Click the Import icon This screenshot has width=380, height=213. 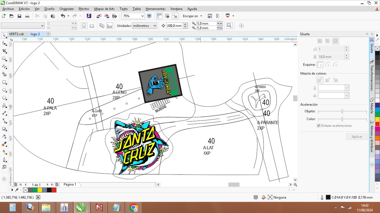[99, 16]
